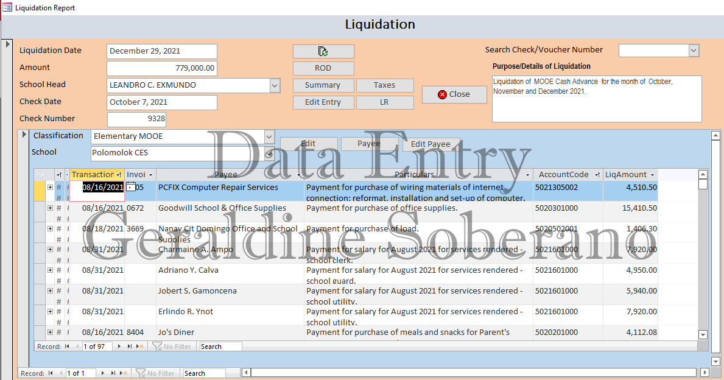Go to next record in the 97-record navigator
The width and height of the screenshot is (724, 380).
click(119, 347)
